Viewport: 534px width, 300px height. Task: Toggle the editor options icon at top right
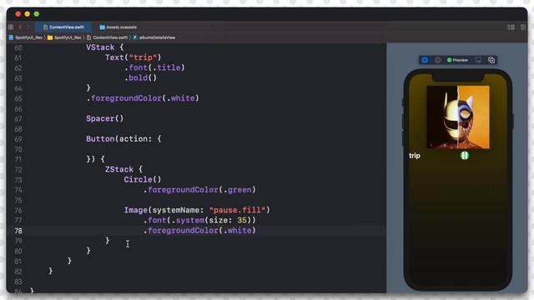click(511, 27)
